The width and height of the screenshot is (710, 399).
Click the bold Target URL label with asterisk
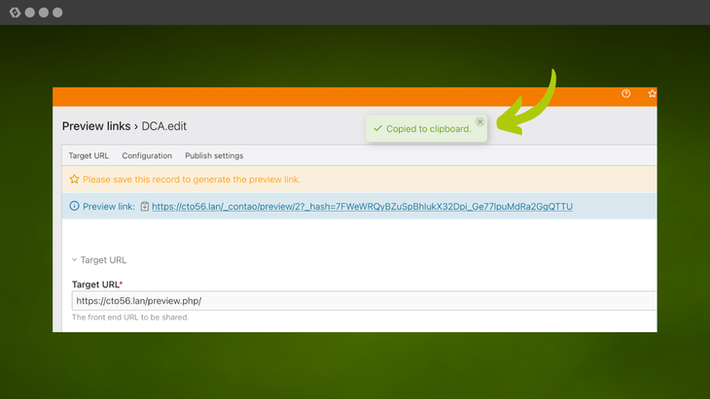(x=96, y=284)
